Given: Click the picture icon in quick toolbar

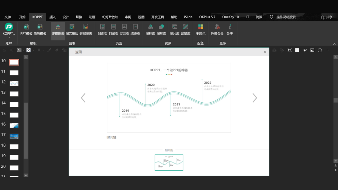Looking at the screenshot, I should [312, 50].
